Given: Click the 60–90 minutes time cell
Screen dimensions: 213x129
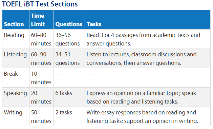Looking at the screenshot, I should pyautogui.click(x=41, y=59).
